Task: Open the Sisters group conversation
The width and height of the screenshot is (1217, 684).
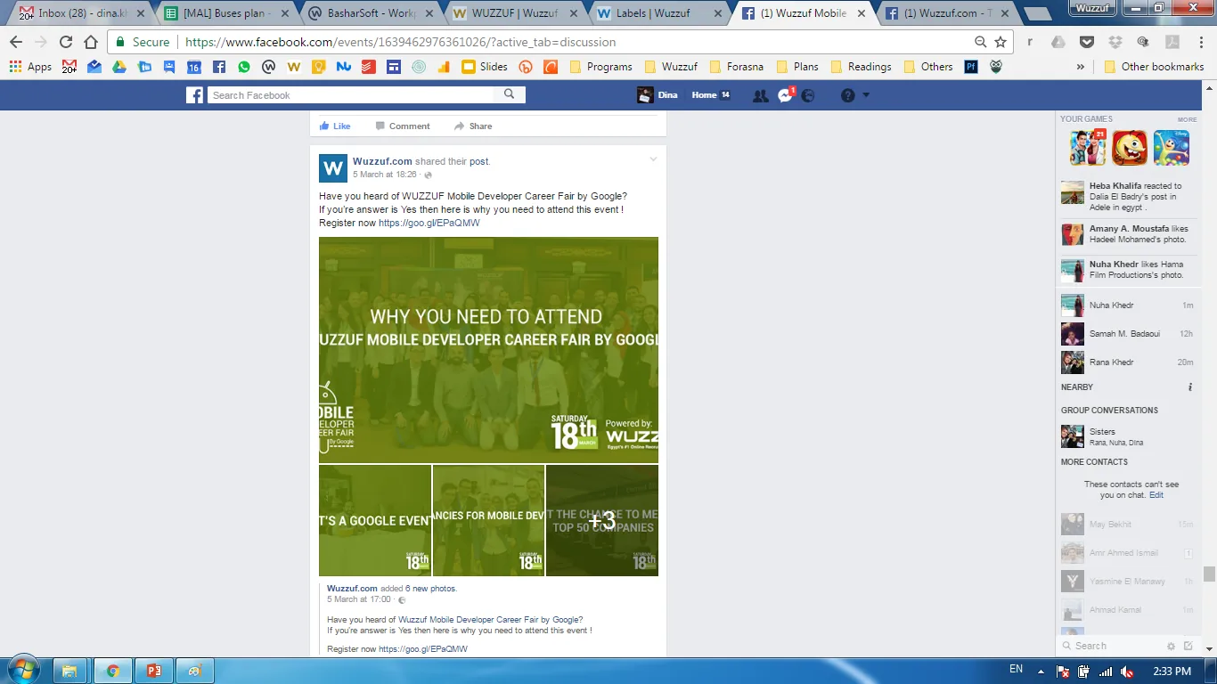Action: [1127, 436]
